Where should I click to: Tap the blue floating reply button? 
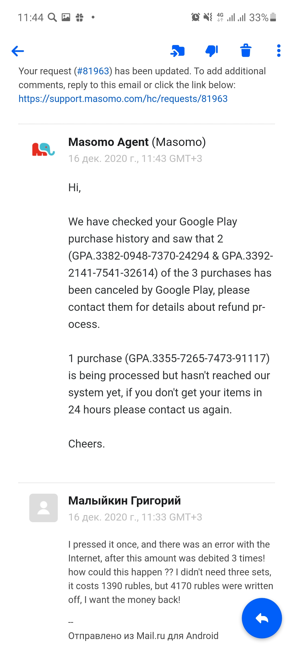pos(262,618)
